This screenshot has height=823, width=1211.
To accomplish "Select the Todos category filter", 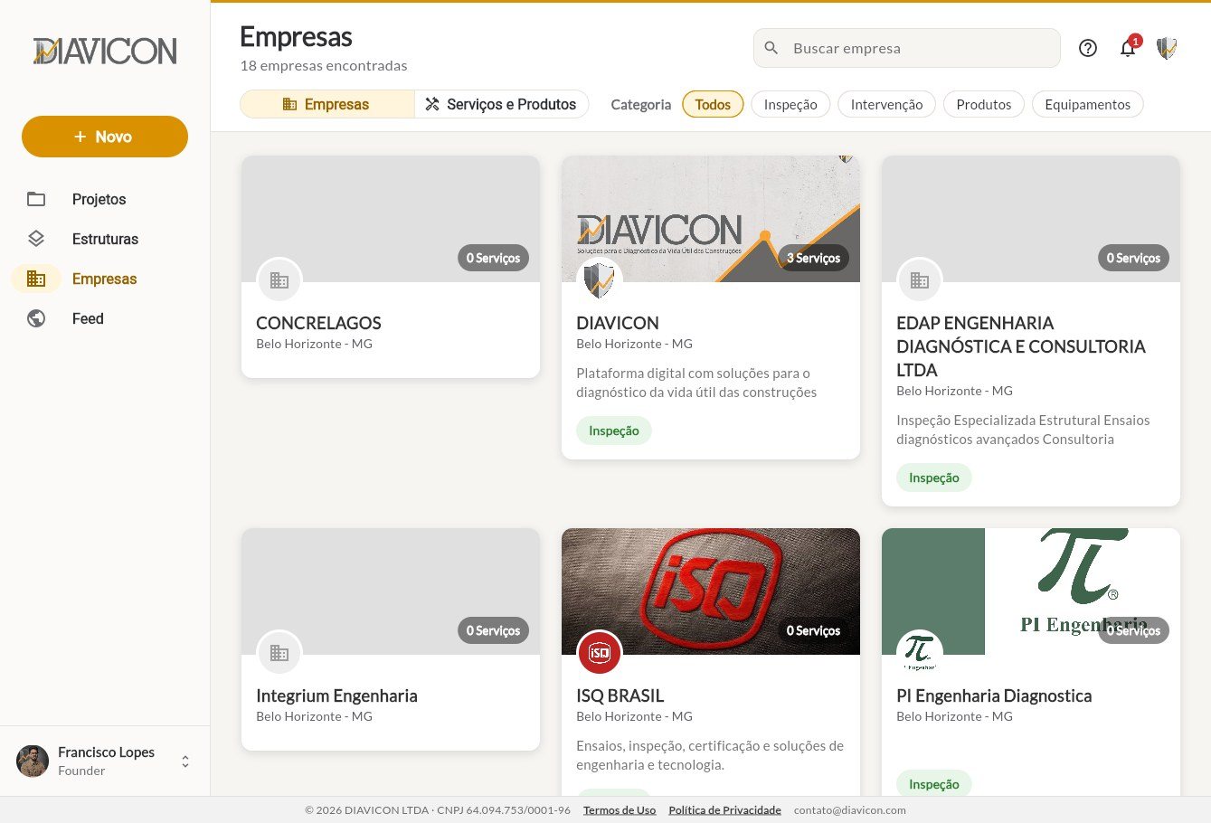I will 713,105.
